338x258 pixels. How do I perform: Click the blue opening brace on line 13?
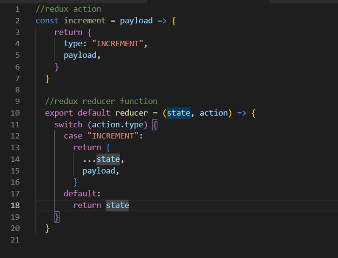[108, 148]
